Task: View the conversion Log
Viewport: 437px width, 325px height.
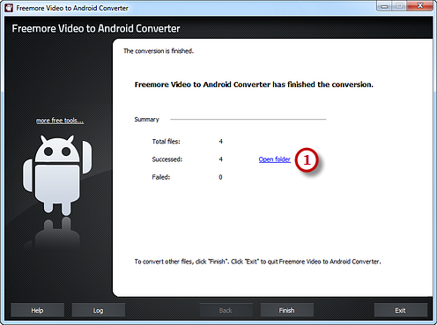Action: tap(99, 310)
